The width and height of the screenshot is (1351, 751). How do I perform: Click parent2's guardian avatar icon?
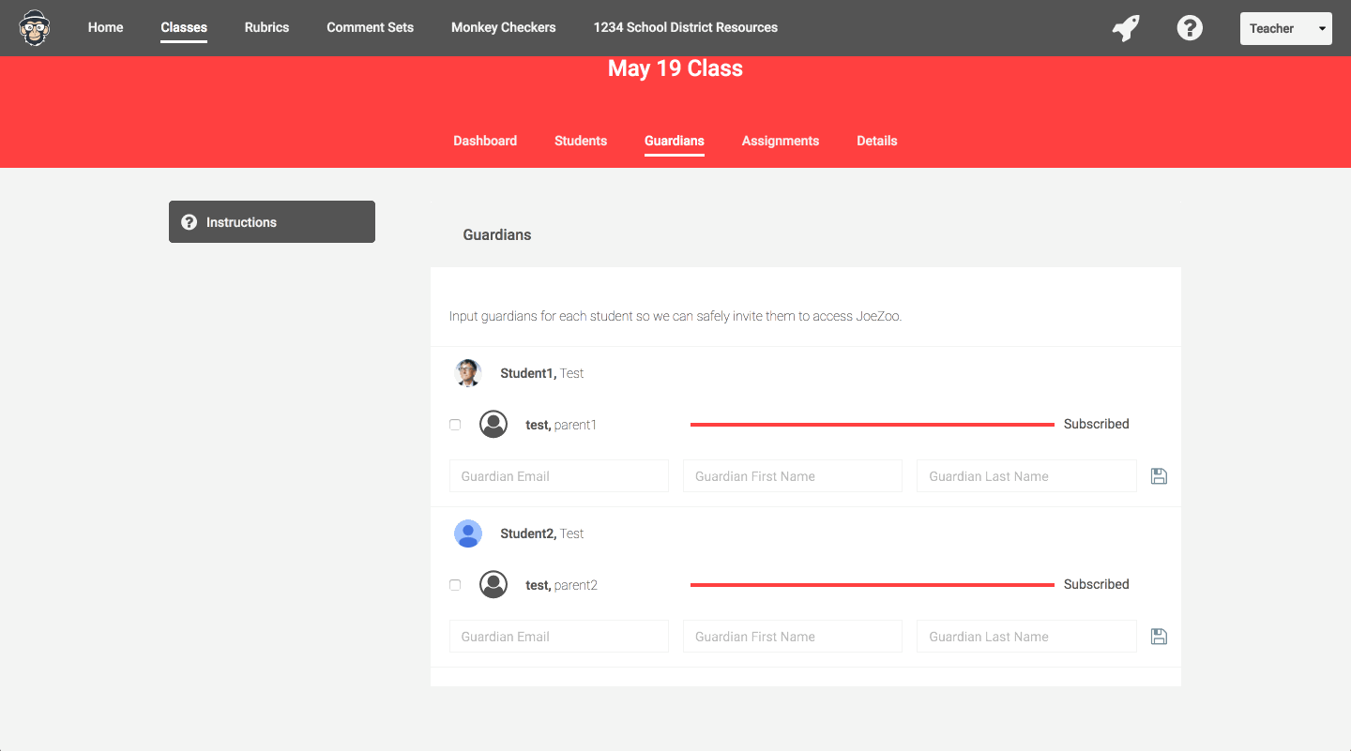(x=493, y=585)
